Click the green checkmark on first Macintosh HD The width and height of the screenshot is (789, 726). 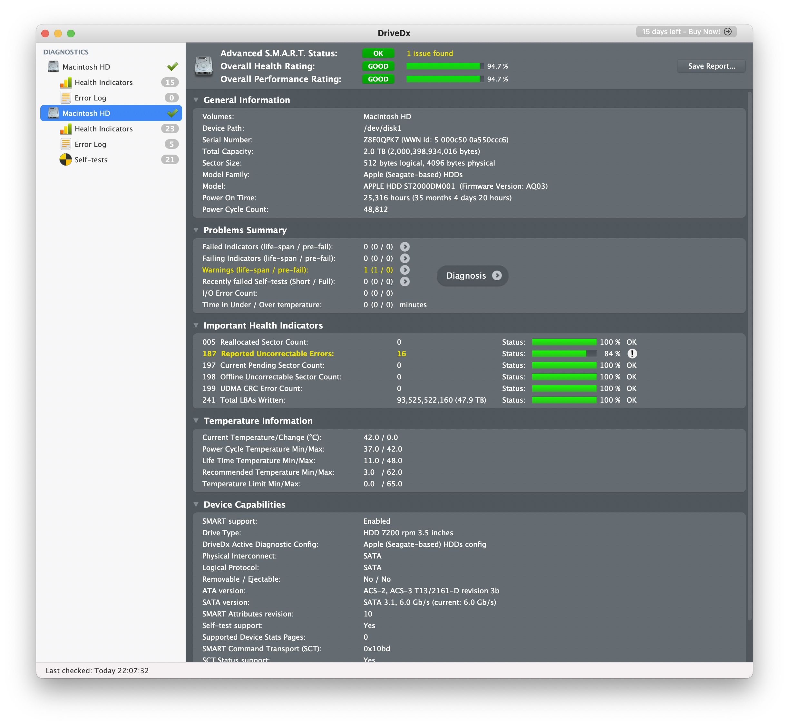172,66
